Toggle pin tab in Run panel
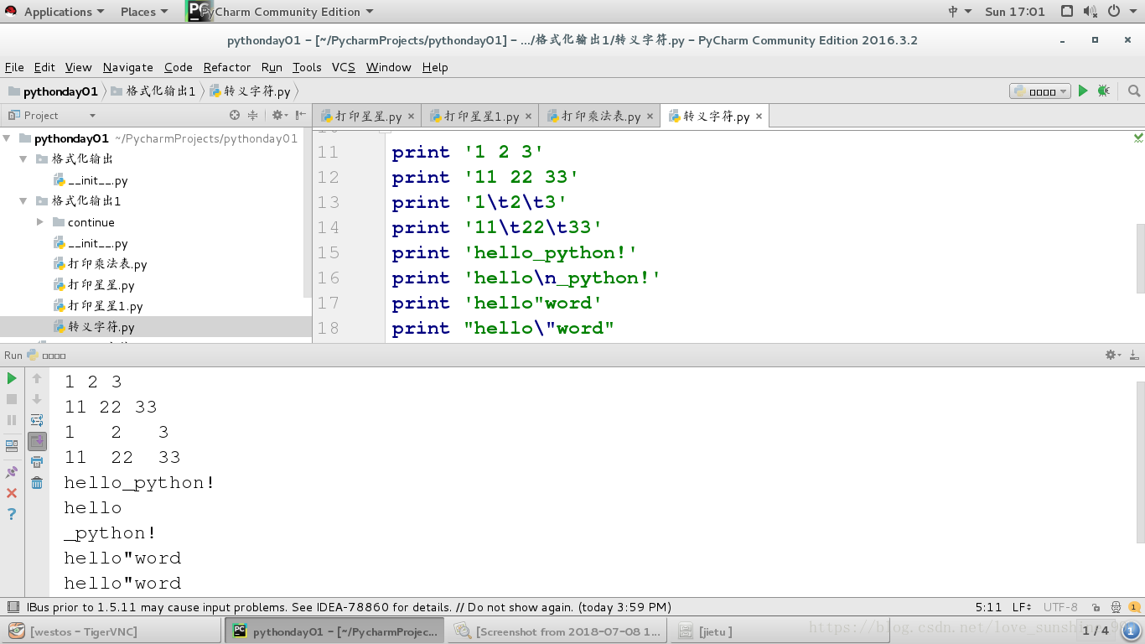The image size is (1145, 644). pos(12,472)
